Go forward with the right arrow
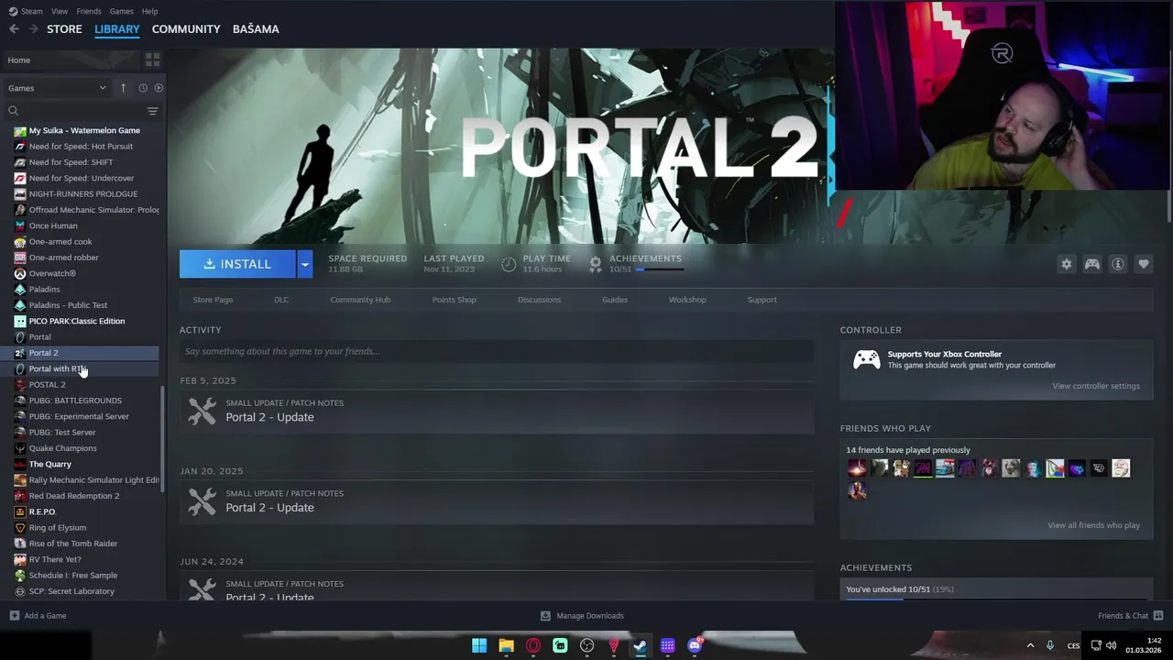The image size is (1173, 660). point(33,29)
